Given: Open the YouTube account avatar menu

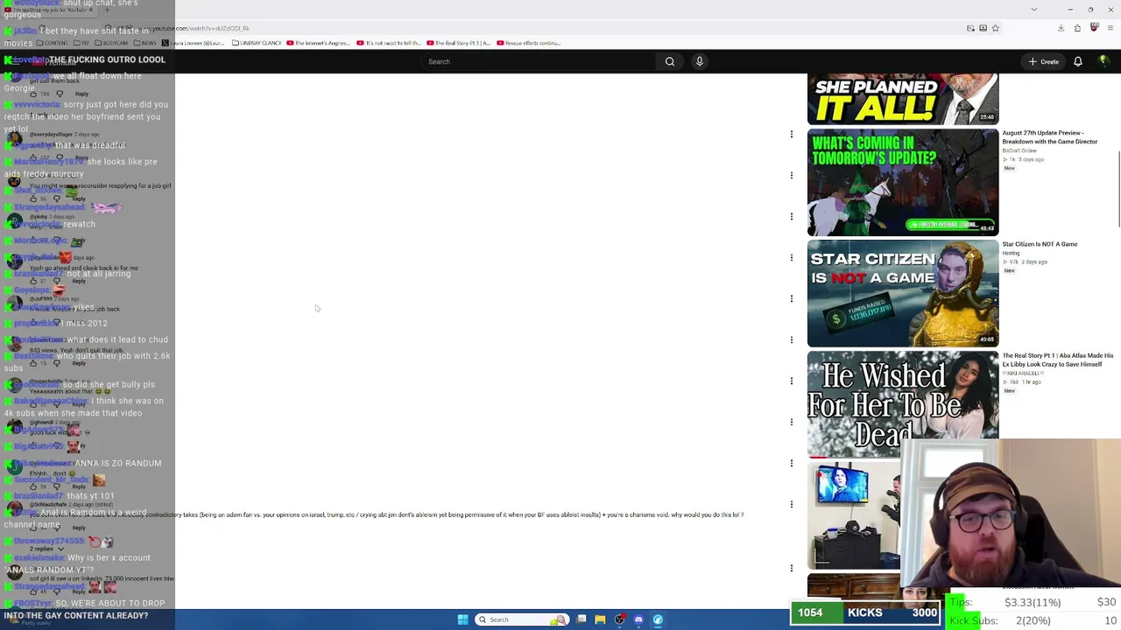Looking at the screenshot, I should point(1104,61).
